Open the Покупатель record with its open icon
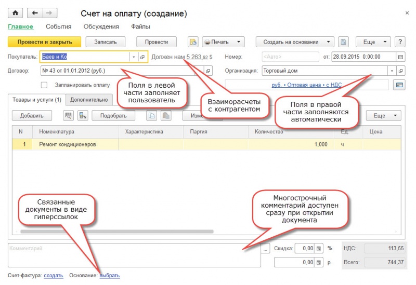Viewport: 416px width, 285px height. pos(142,57)
